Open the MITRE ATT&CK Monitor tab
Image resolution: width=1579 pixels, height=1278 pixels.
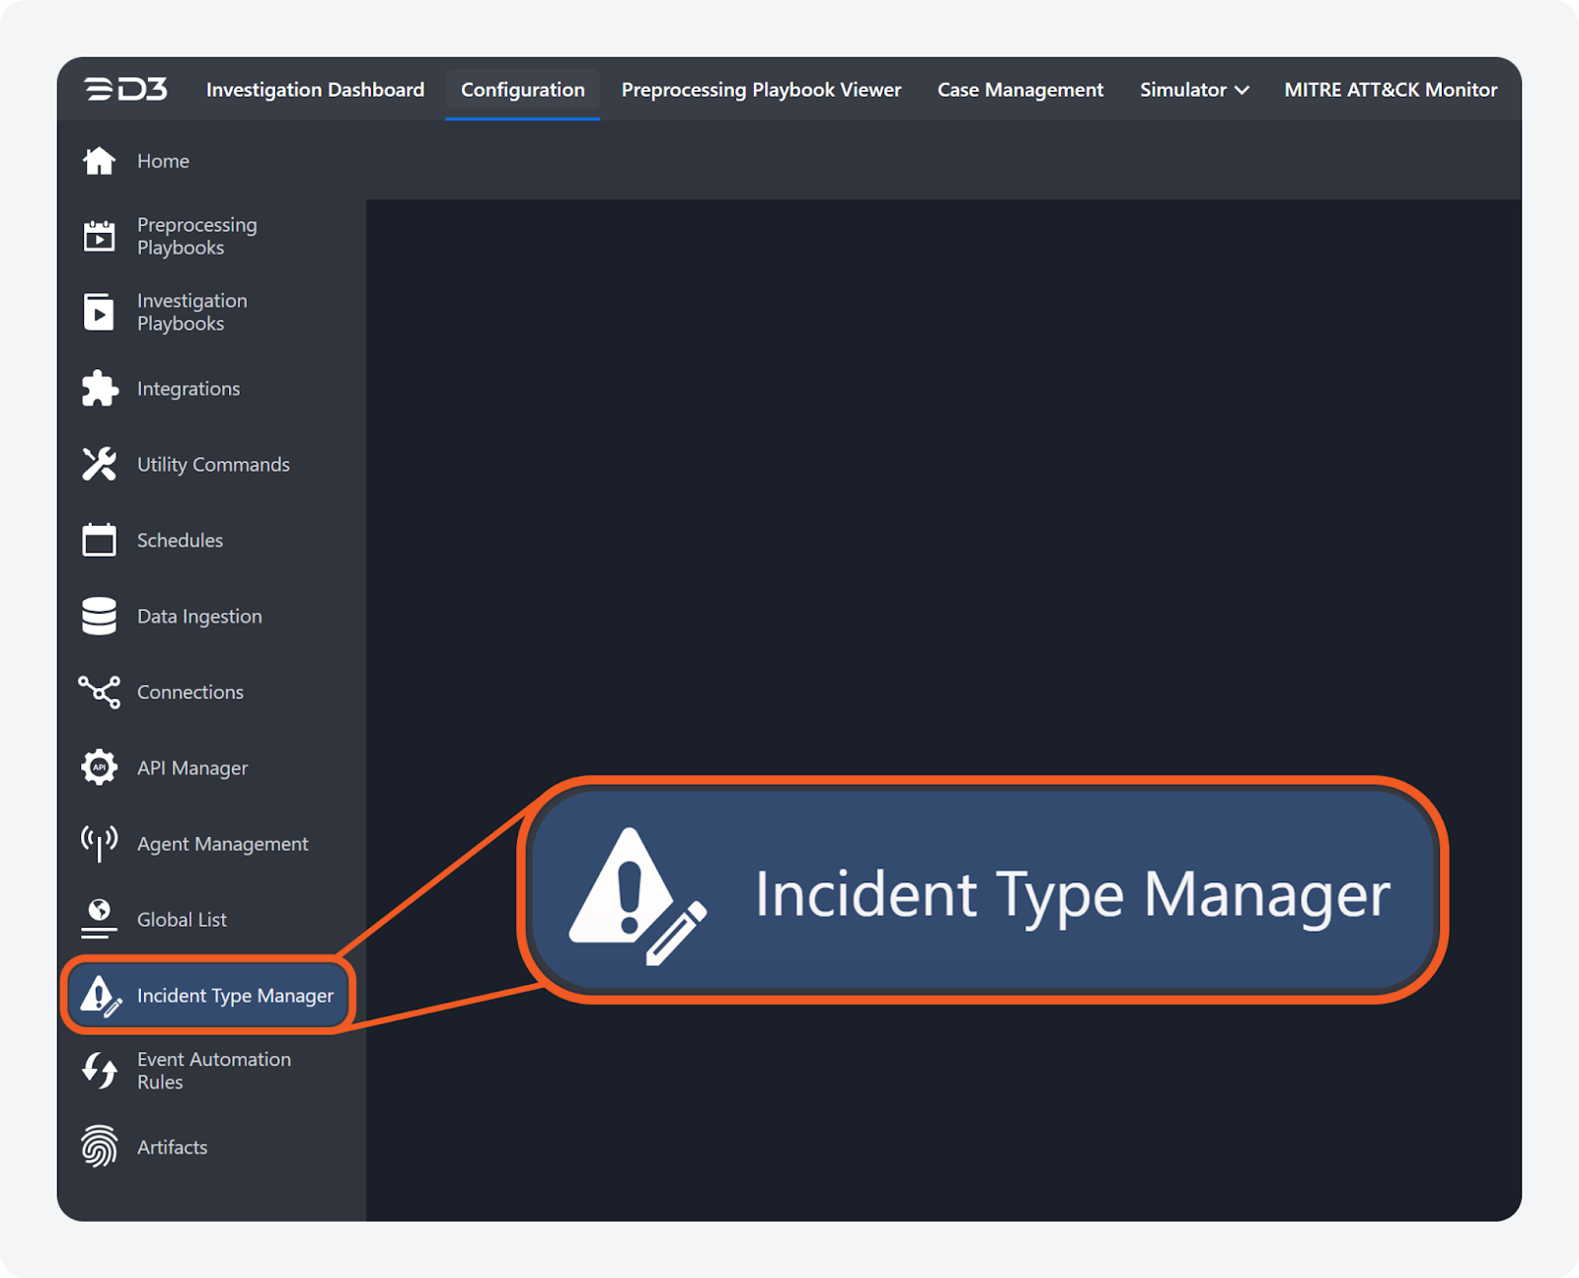coord(1390,90)
